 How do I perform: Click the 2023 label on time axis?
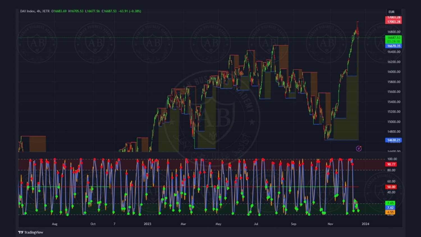tap(147, 224)
